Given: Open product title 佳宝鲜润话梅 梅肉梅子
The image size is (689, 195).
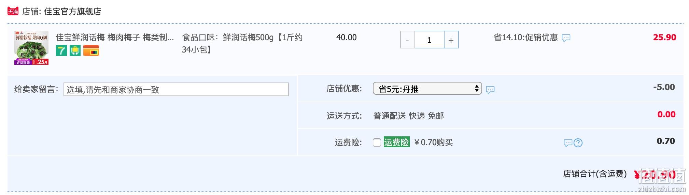Looking at the screenshot, I should [115, 37].
